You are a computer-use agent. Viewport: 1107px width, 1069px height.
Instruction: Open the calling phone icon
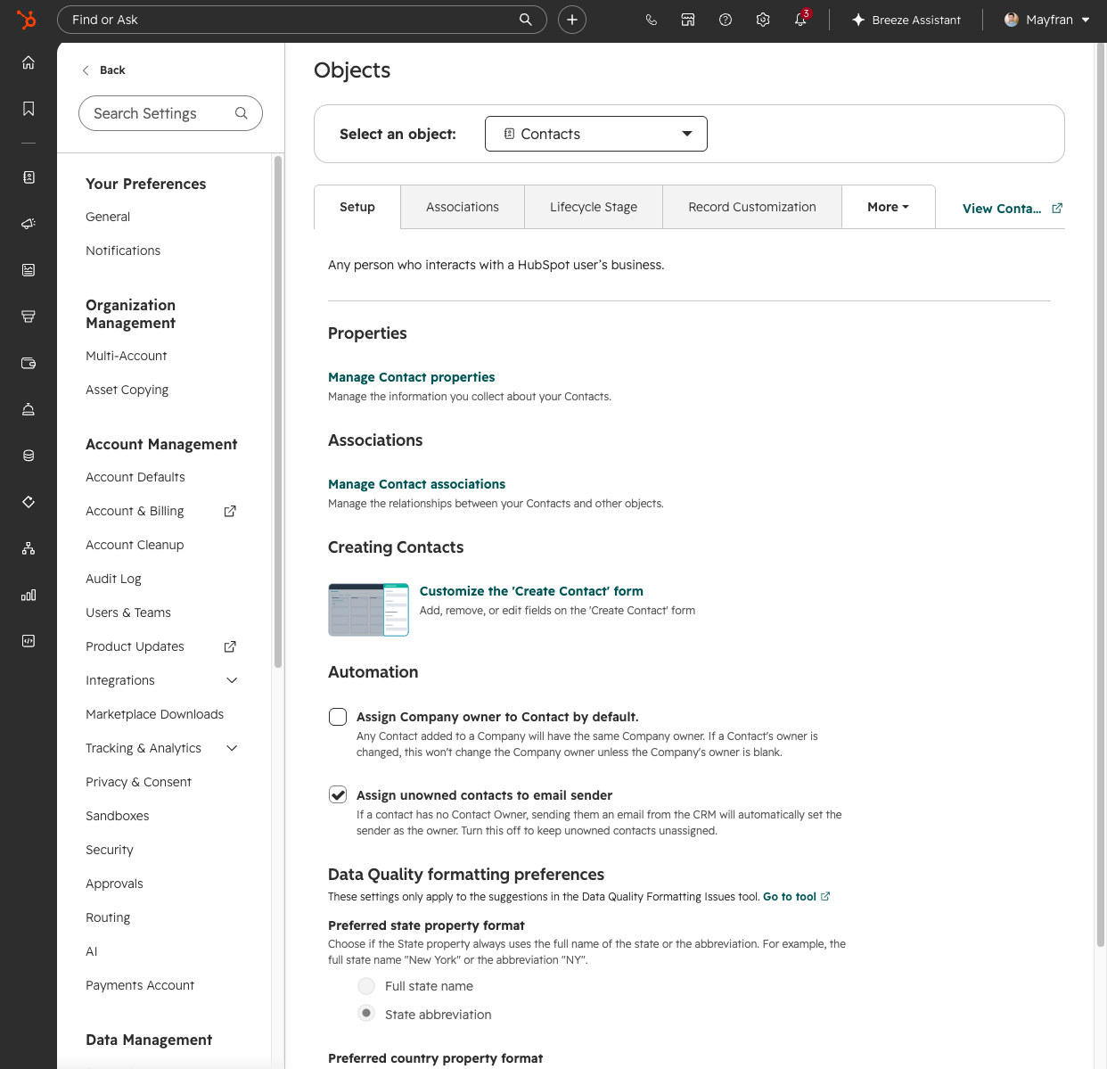(652, 20)
